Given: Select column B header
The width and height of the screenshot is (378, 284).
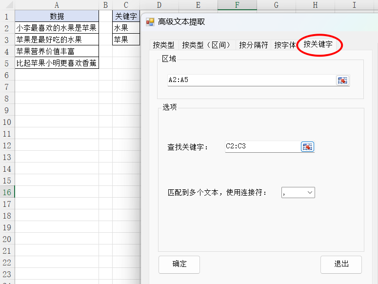Looking at the screenshot, I should (105, 5).
